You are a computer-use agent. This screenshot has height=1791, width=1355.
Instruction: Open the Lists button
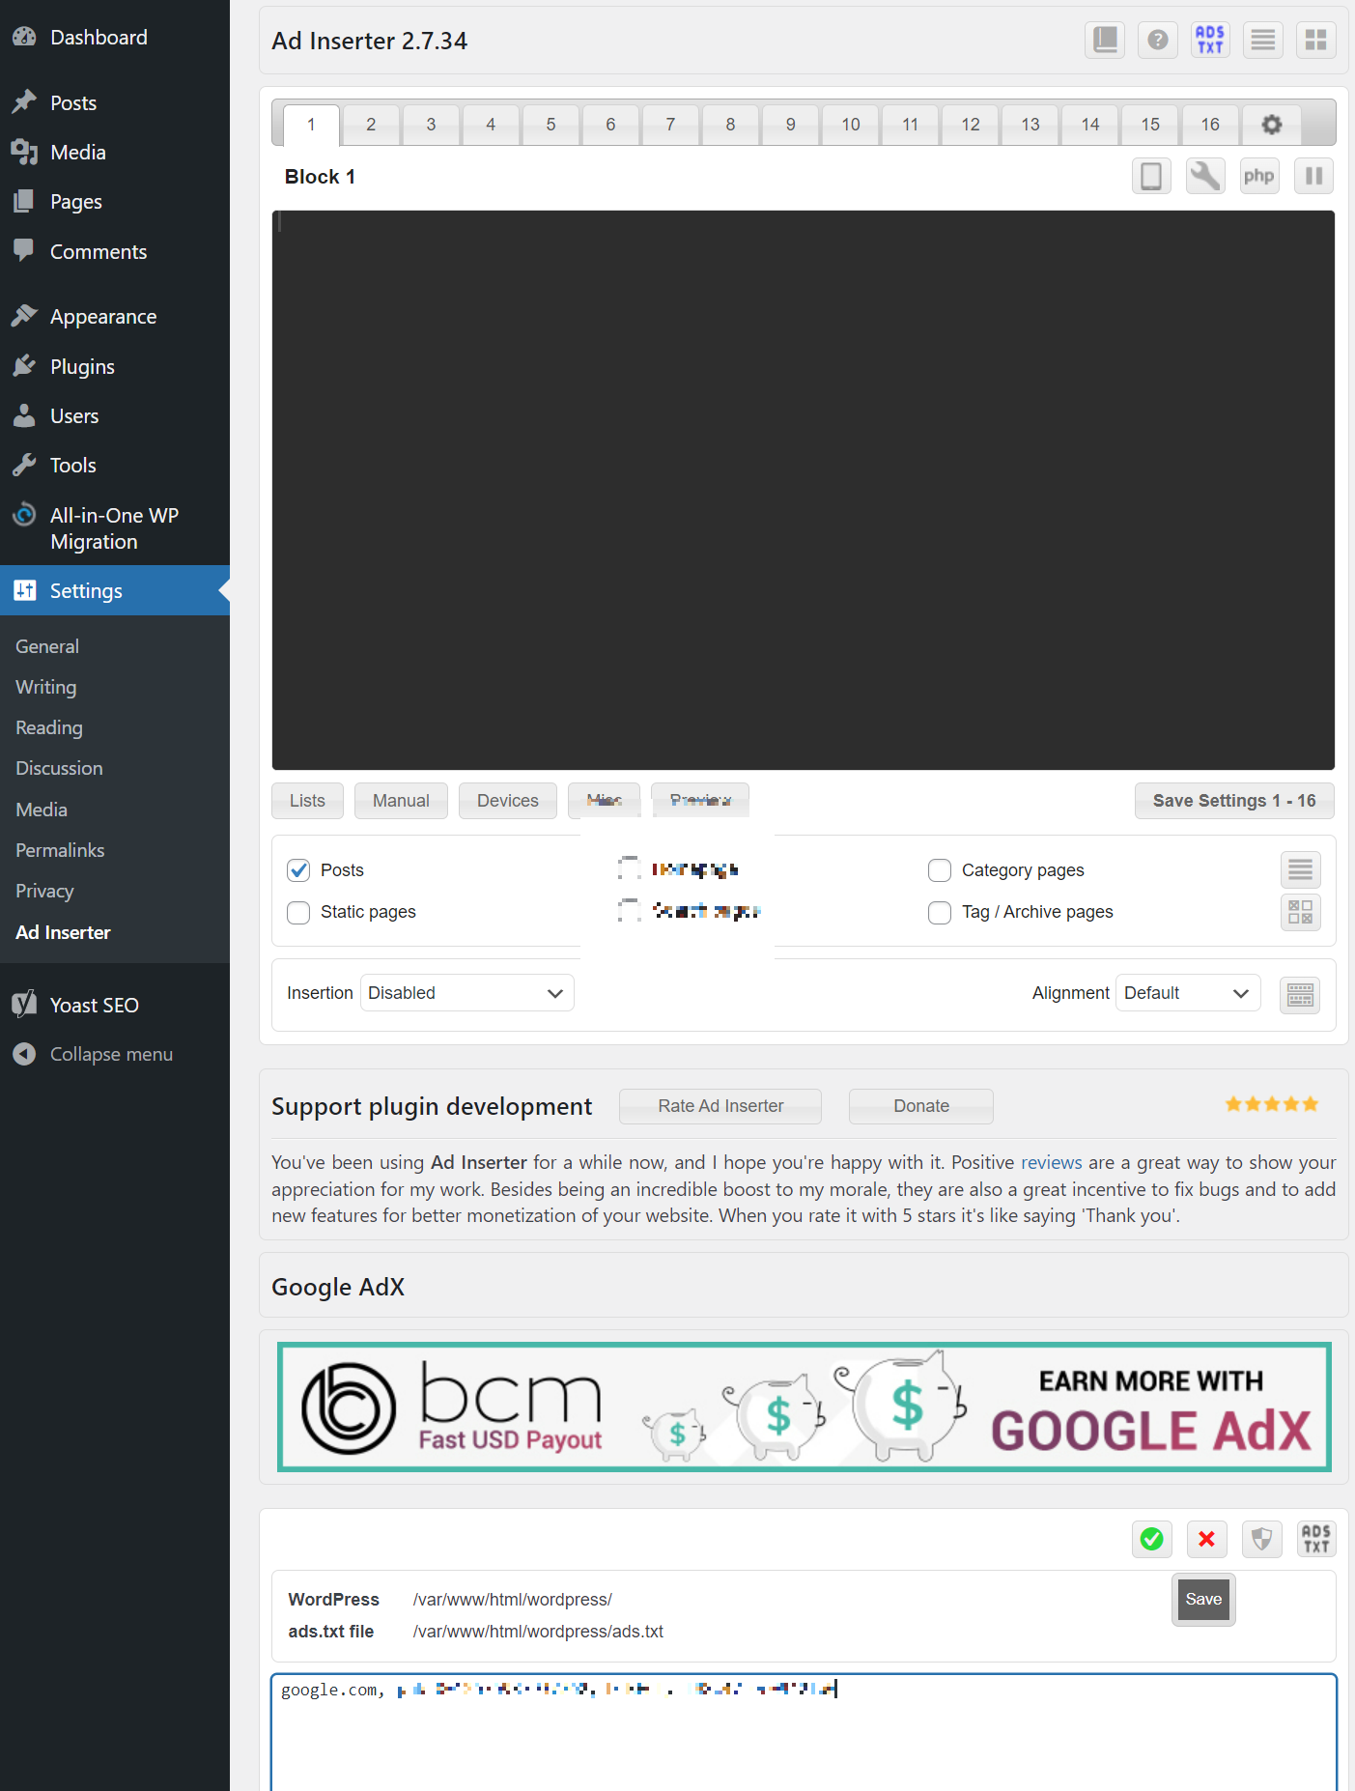click(x=307, y=801)
